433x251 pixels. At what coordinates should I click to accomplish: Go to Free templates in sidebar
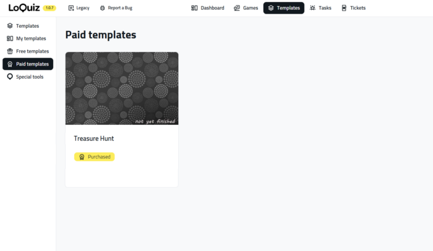click(x=32, y=51)
